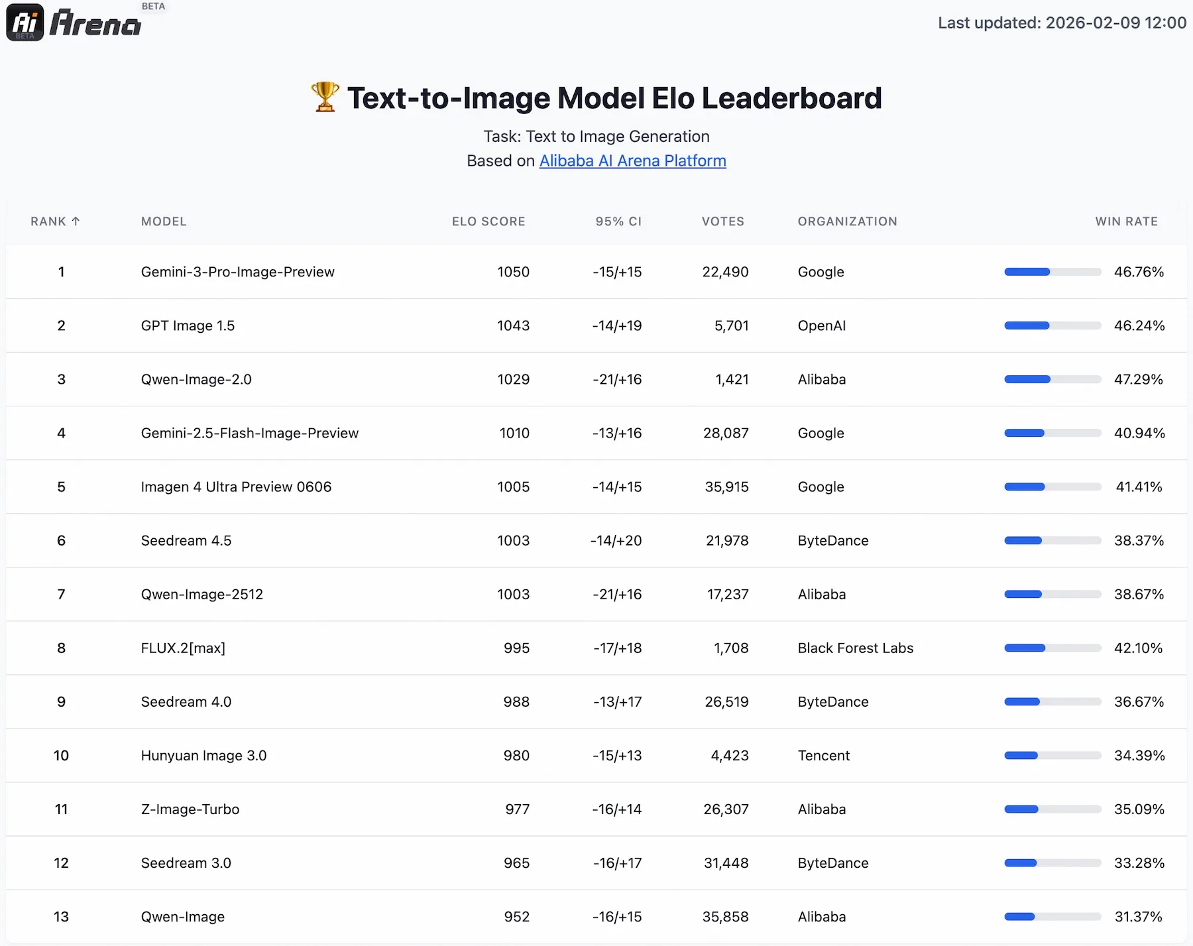Toggle sort direction on RANK column

(56, 221)
